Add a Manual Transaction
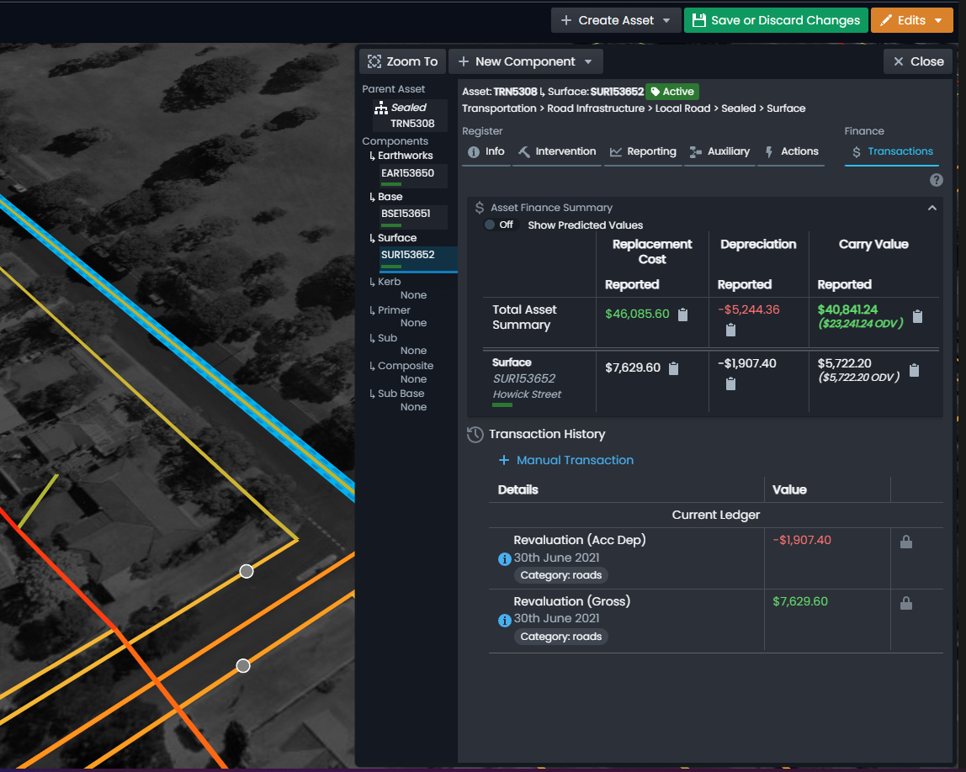This screenshot has height=772, width=966. [565, 460]
